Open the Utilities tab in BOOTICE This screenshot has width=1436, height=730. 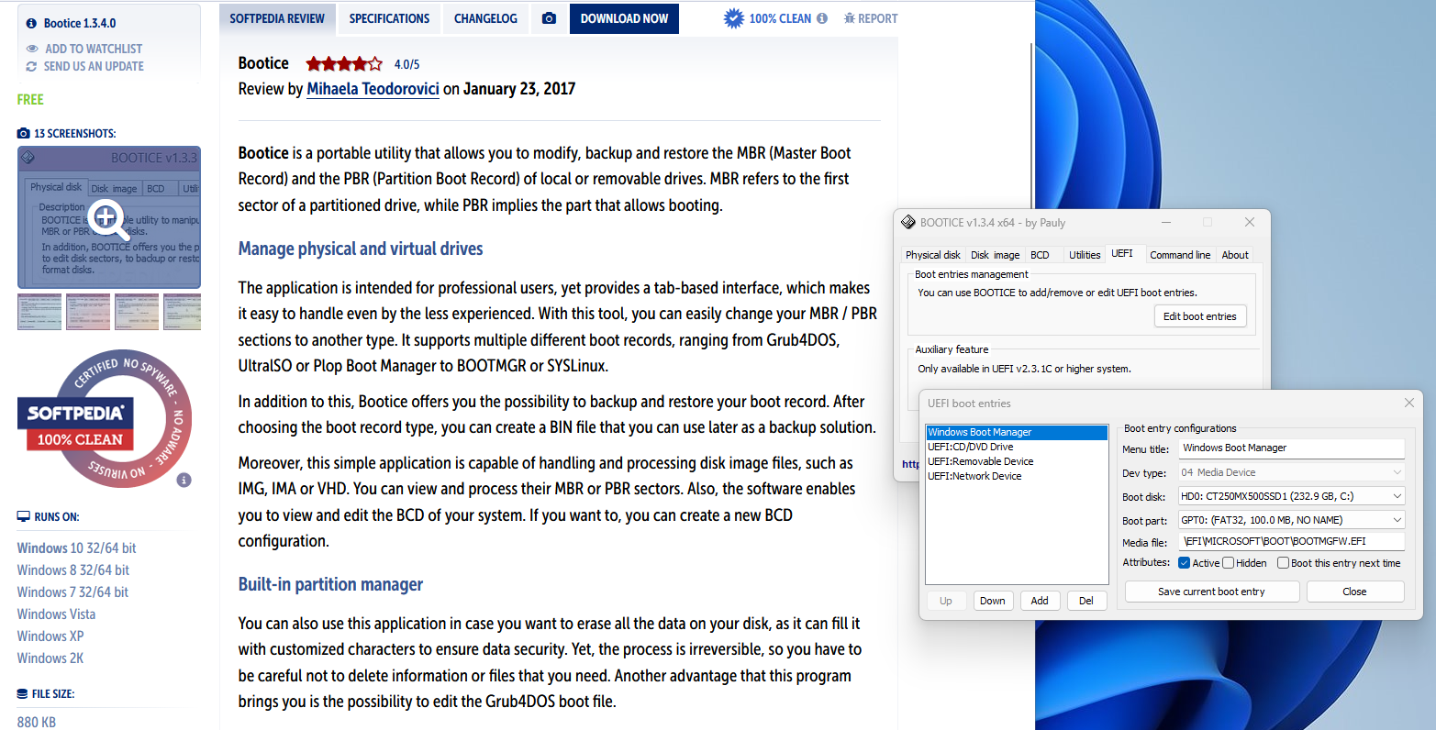1085,255
